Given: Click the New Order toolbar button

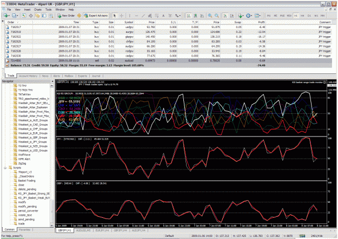Looking at the screenshot, I should point(66,16).
